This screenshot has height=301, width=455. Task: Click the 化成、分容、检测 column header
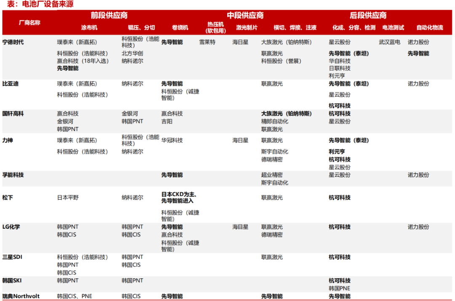354,27
